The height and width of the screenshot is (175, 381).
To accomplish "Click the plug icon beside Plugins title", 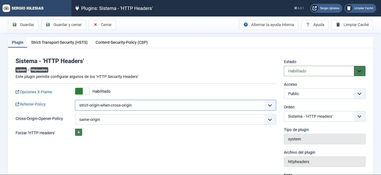I will tap(77, 8).
